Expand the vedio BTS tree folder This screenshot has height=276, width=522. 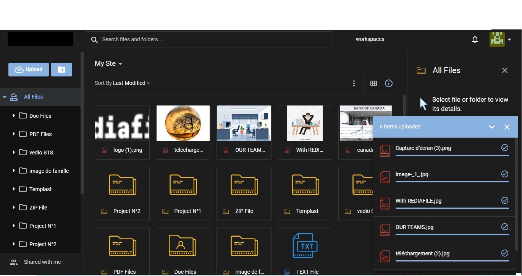[14, 152]
